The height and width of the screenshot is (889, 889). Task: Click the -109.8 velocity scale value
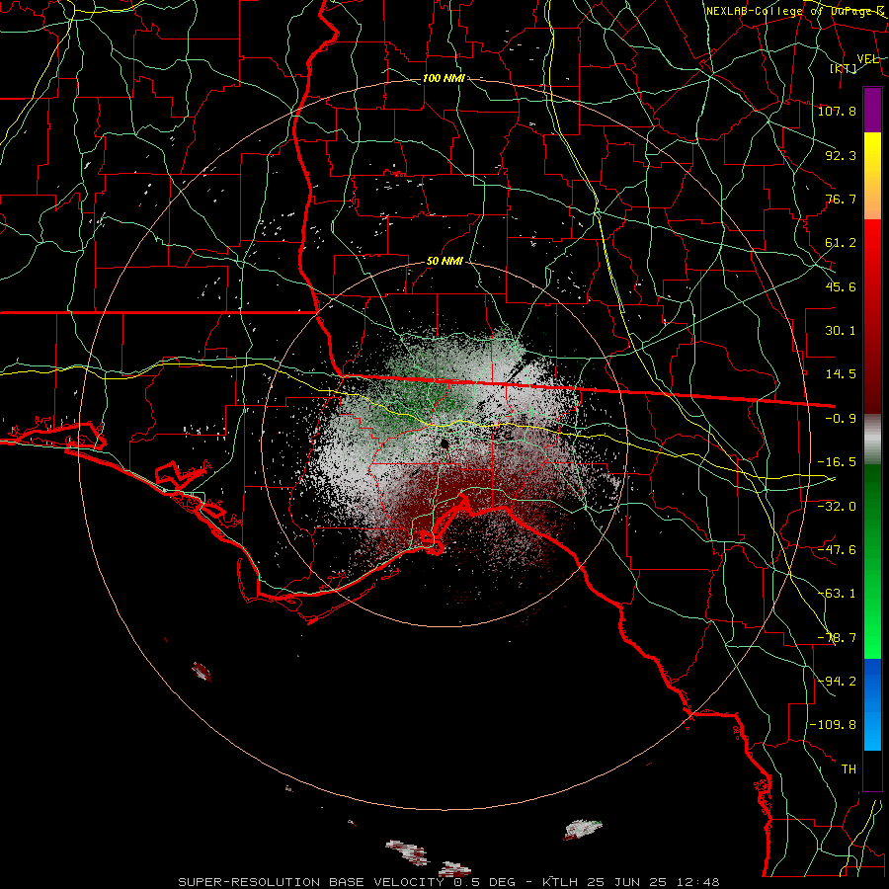(834, 725)
